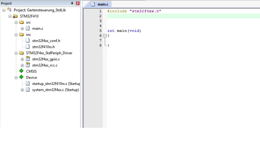This screenshot has width=260, height=141.
Task: Collapse the inc folder group
Action: click(16, 35)
